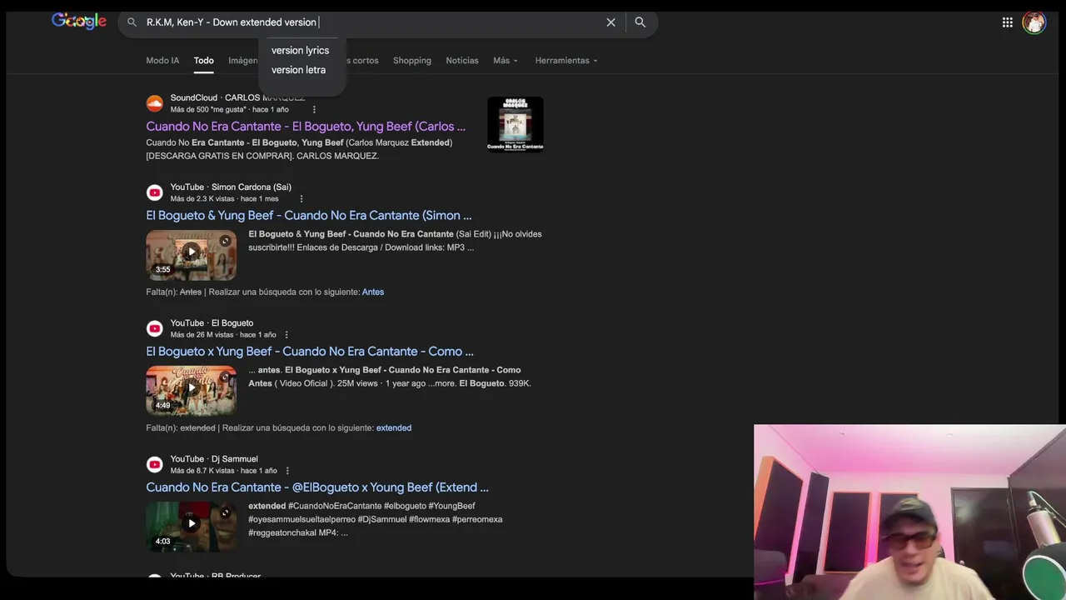Click 'YouTube · Dj Sammuel' source text

coord(214,458)
